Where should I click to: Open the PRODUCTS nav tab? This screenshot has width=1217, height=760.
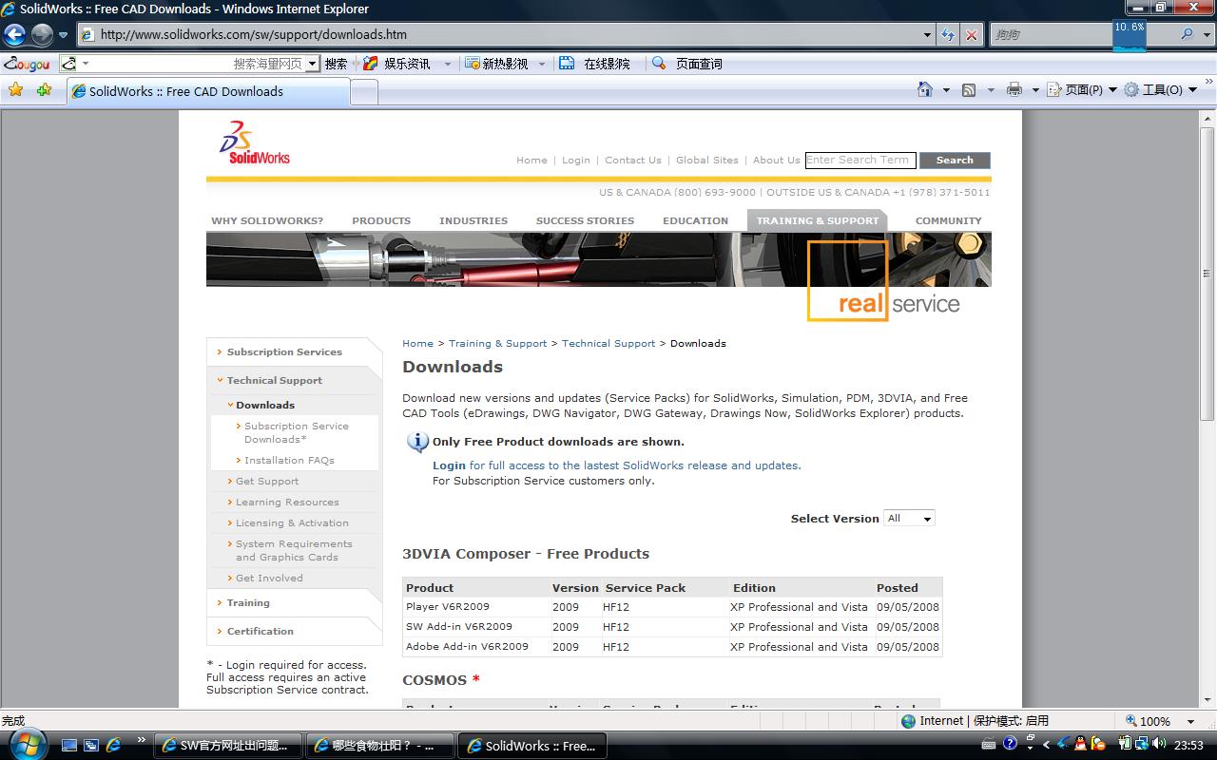[x=381, y=221]
